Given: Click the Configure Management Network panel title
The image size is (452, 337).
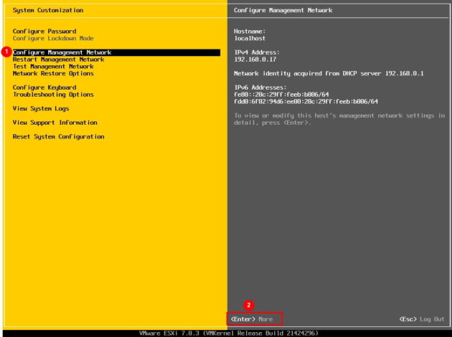Looking at the screenshot, I should tap(283, 10).
